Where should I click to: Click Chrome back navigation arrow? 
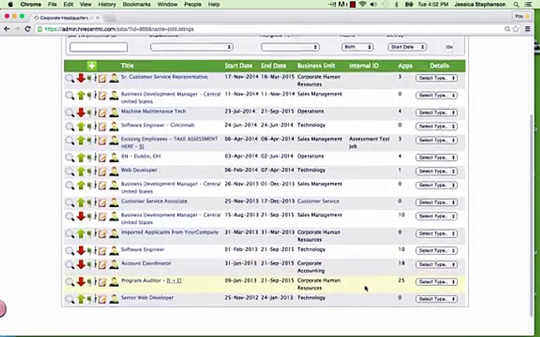click(7, 29)
